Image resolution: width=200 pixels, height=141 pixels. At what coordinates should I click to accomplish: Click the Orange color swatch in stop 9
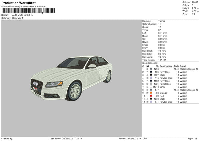[x=151, y=93]
